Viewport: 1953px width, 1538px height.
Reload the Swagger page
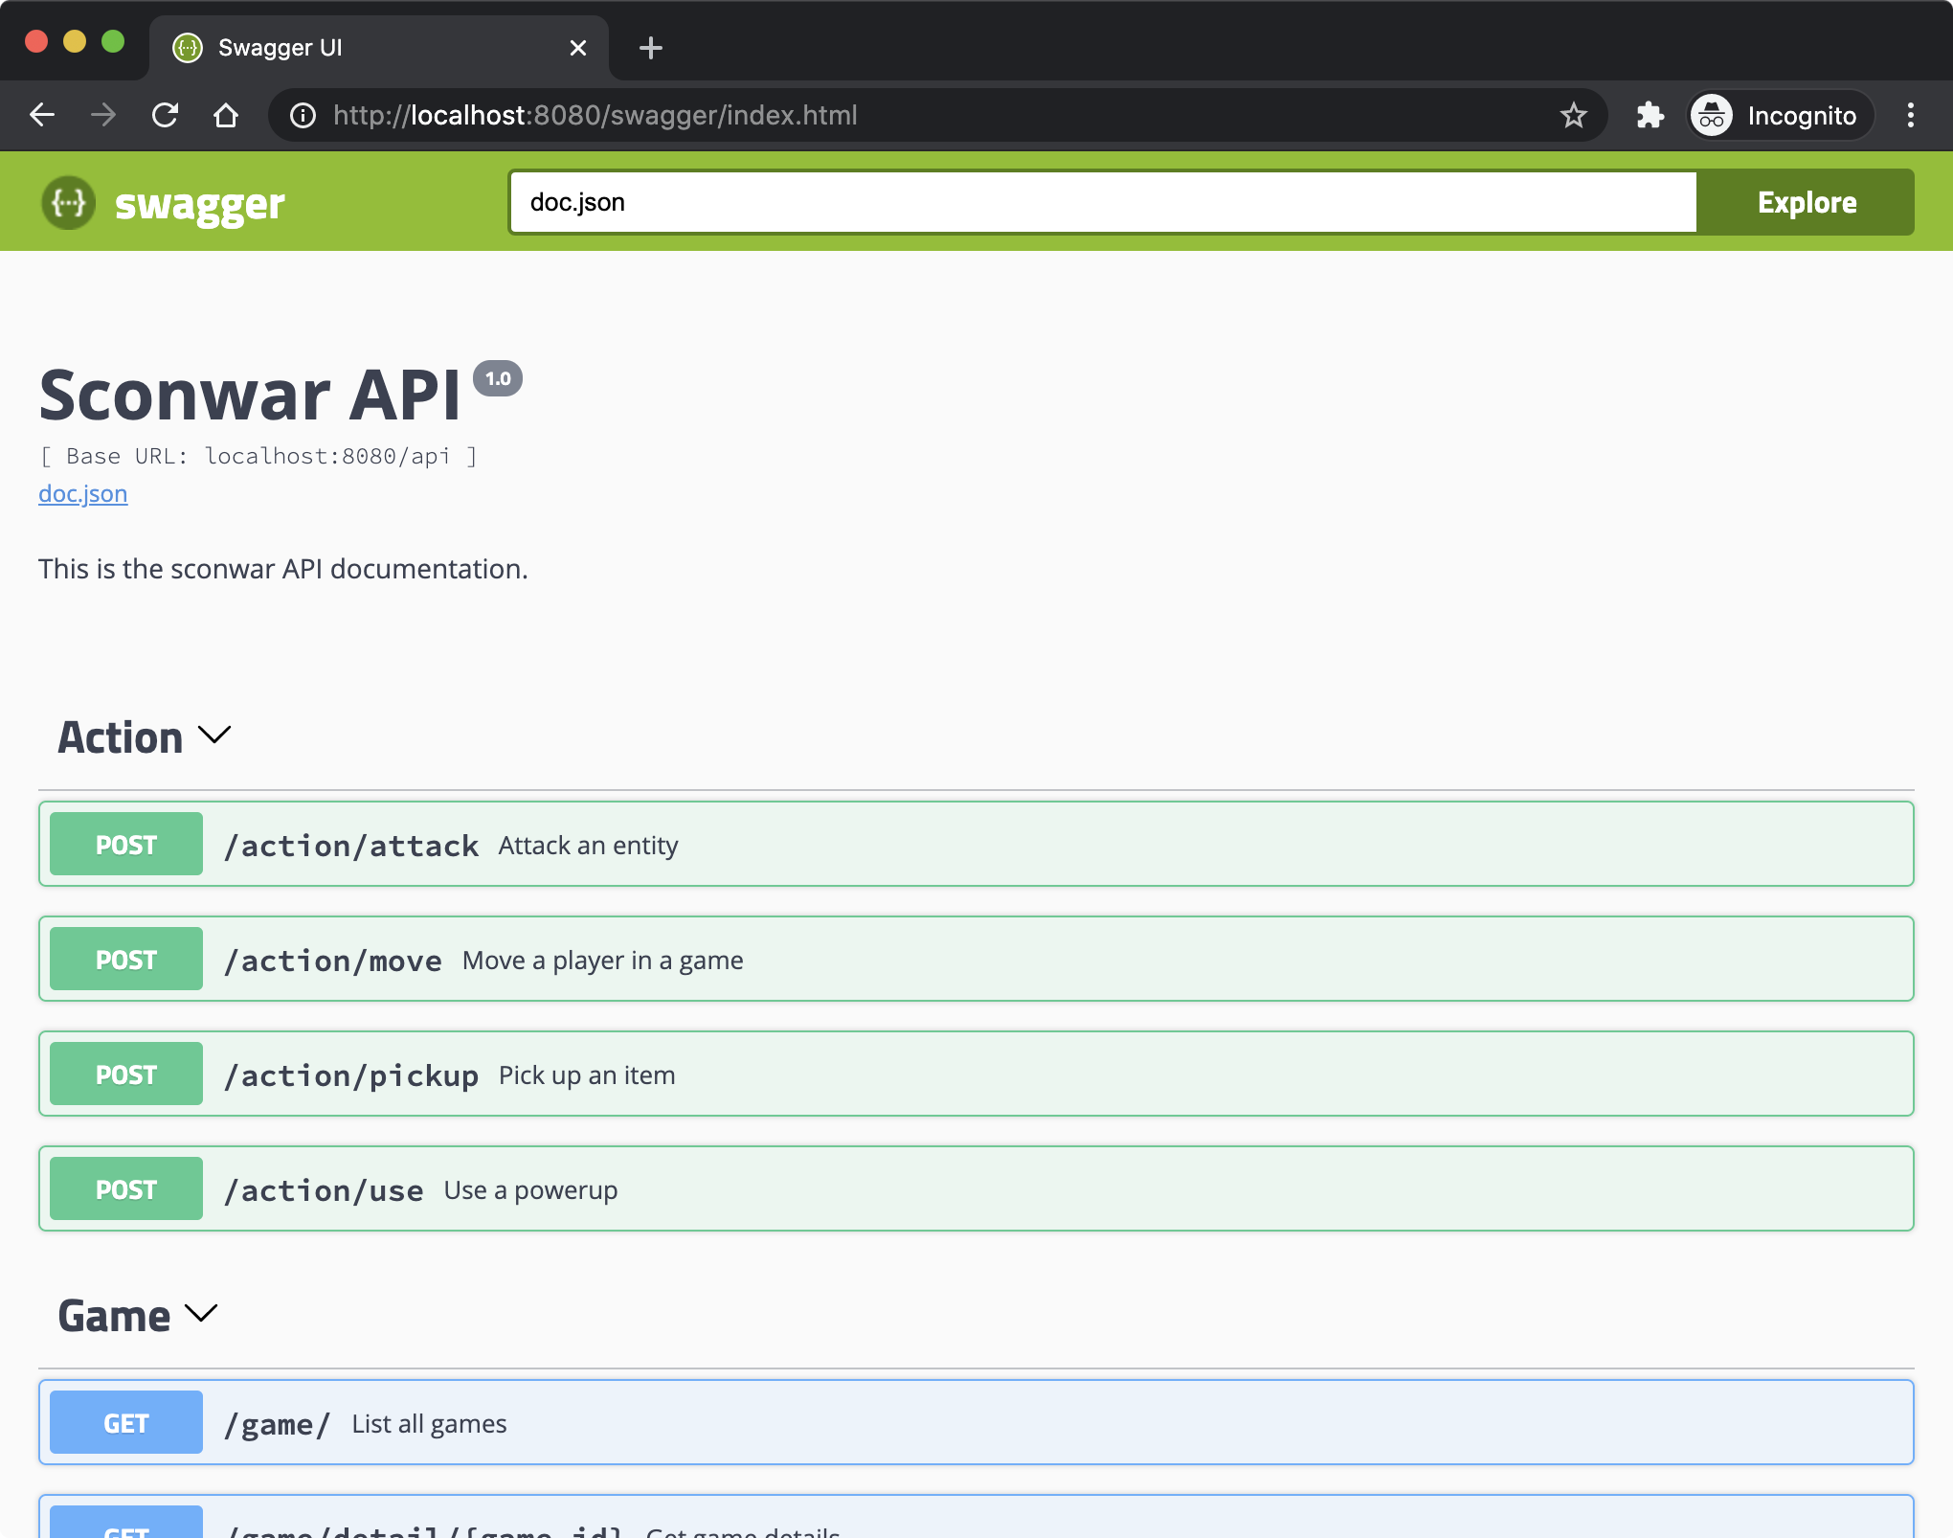pyautogui.click(x=165, y=116)
